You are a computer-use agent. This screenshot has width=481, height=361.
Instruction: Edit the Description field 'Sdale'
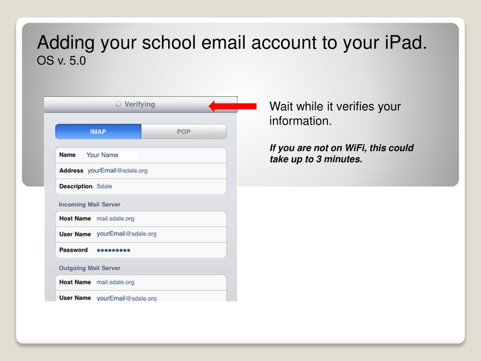click(141, 186)
